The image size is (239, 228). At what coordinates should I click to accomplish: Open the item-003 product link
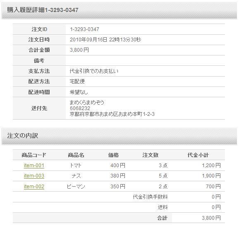pyautogui.click(x=34, y=176)
